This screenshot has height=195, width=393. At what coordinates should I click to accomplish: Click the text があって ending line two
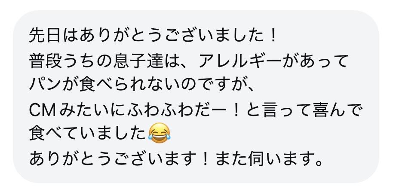point(315,61)
